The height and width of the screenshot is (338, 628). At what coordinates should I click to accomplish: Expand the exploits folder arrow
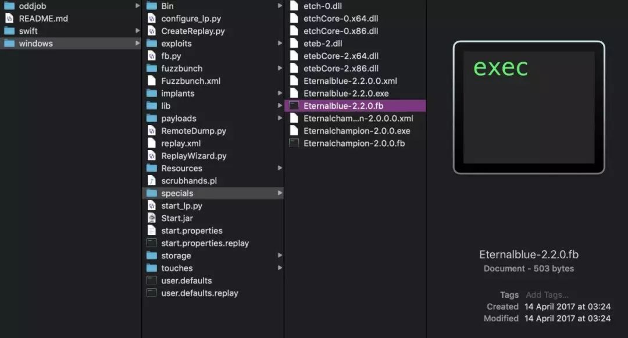pos(280,43)
